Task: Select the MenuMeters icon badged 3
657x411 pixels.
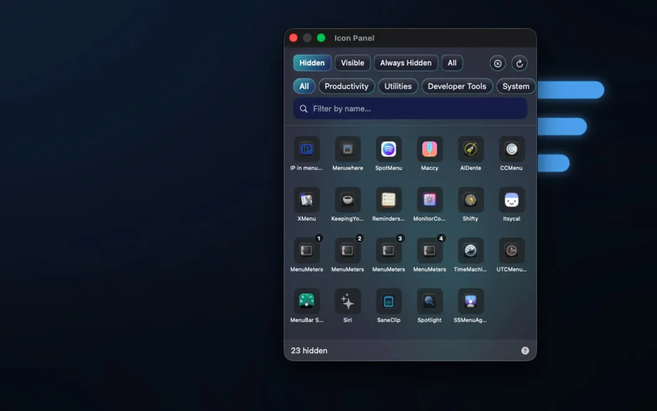Action: [x=388, y=251]
